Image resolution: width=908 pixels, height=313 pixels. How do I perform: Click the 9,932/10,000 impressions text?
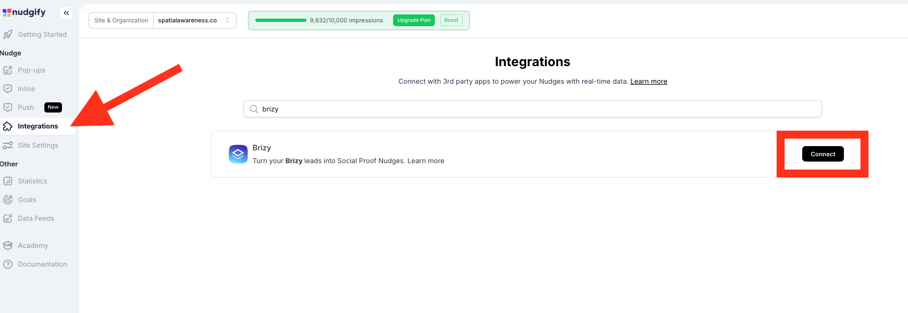(346, 20)
